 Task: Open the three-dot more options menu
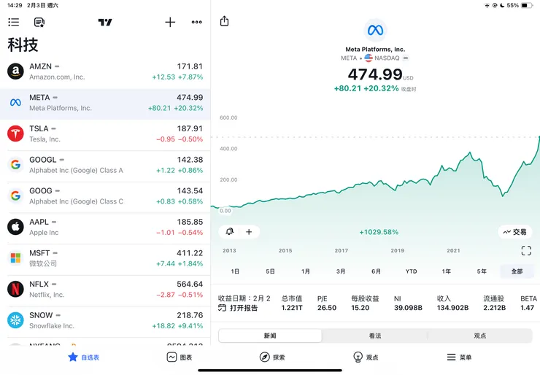point(196,23)
